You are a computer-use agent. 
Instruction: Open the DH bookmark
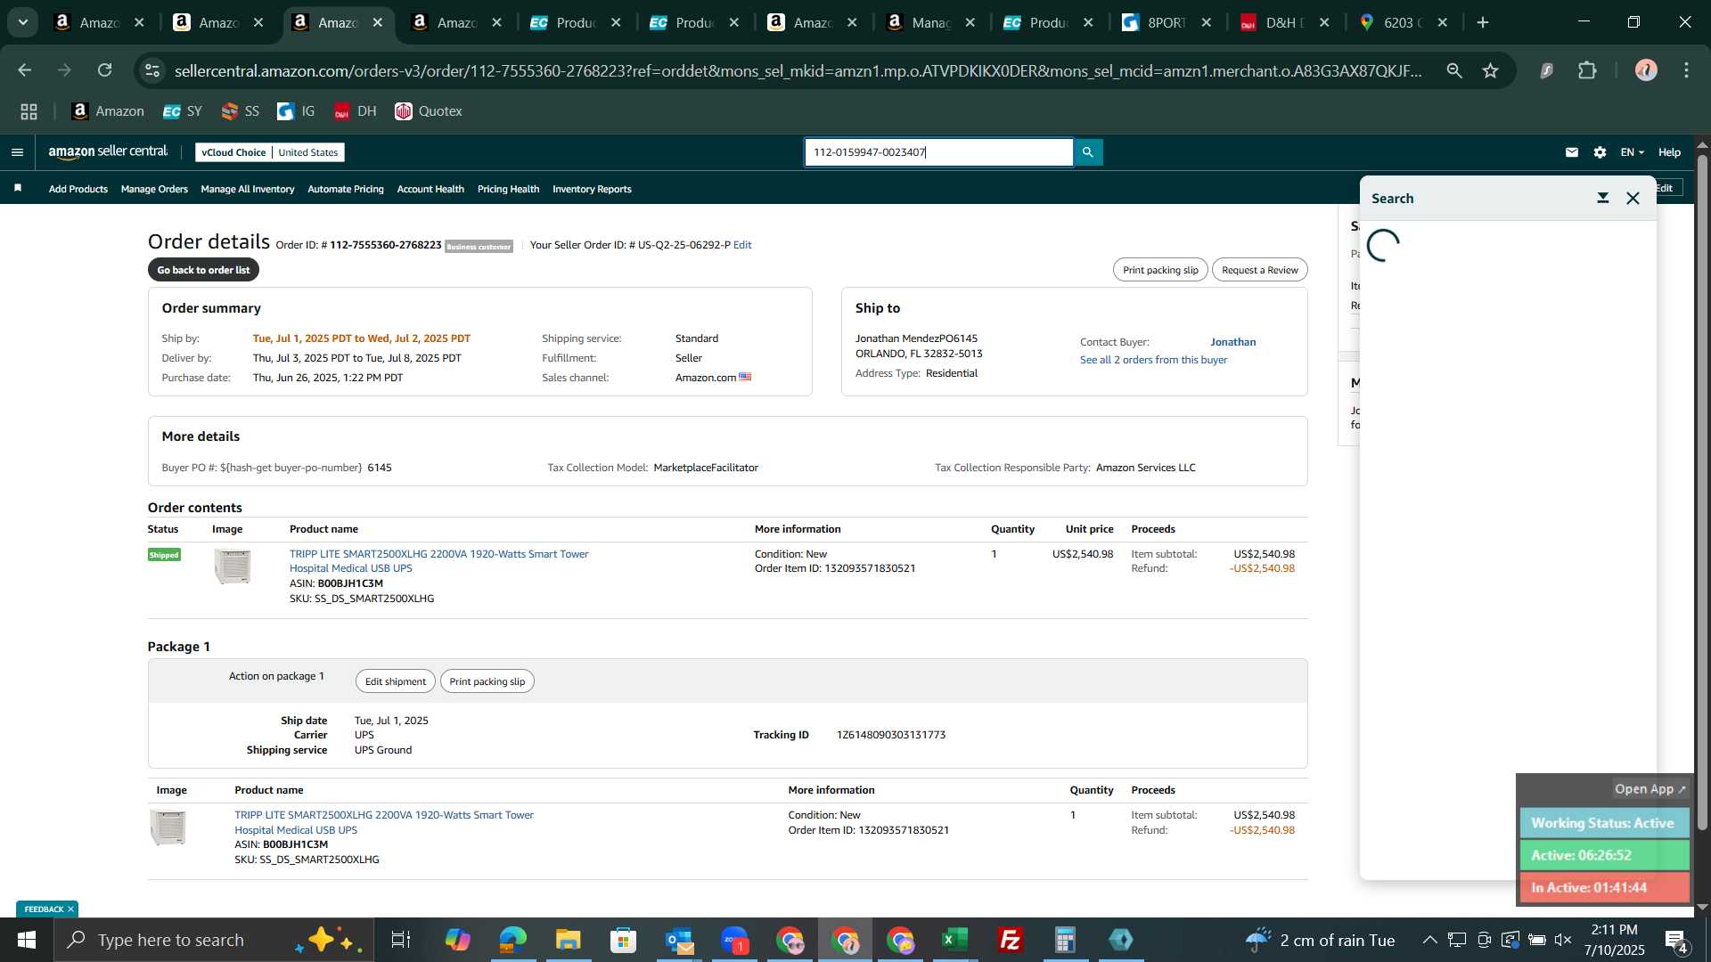pyautogui.click(x=356, y=111)
